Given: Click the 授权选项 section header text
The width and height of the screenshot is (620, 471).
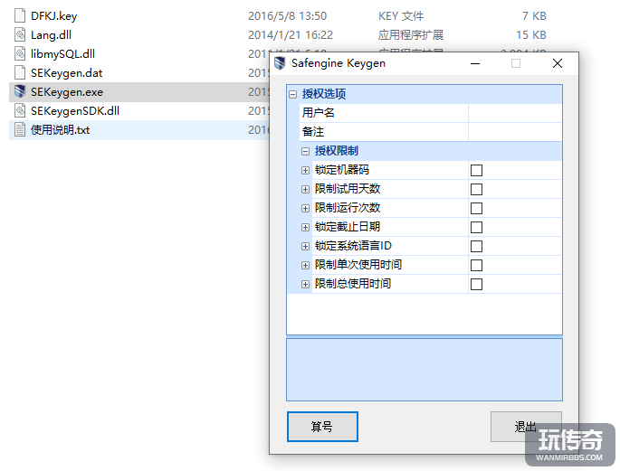Looking at the screenshot, I should (324, 94).
